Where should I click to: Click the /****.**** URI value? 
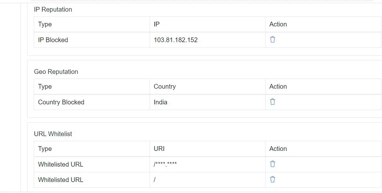[x=165, y=164]
